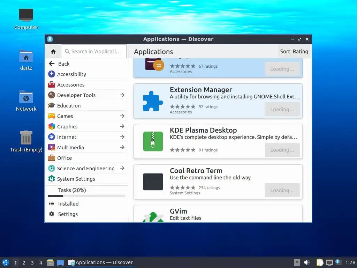The height and width of the screenshot is (268, 357).
Task: Click the Discover download icon in title bar
Action: [50, 39]
